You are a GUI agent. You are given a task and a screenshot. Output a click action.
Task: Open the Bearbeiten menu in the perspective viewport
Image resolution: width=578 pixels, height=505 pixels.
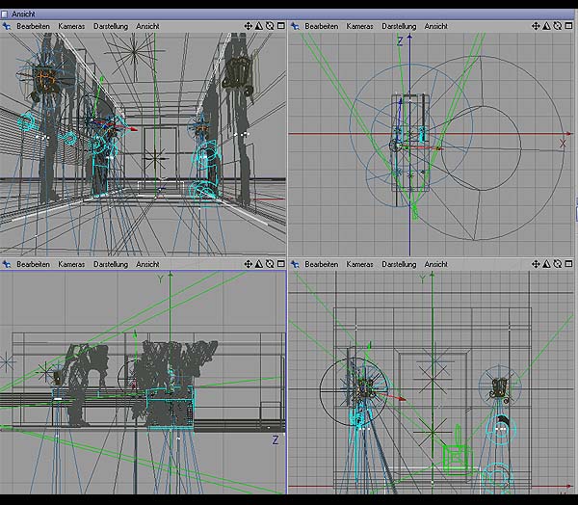click(33, 26)
